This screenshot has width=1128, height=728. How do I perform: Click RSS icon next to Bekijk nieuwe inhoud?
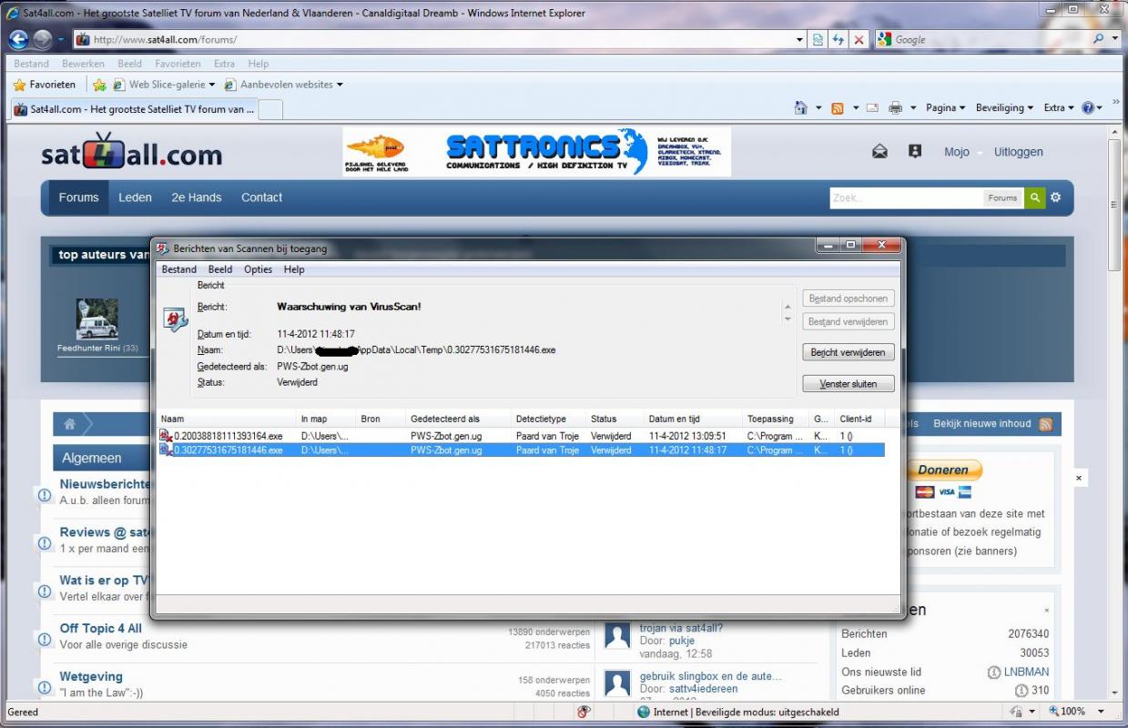[x=1045, y=424]
